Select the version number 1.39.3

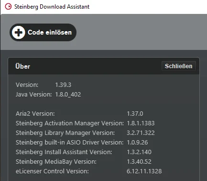click(63, 85)
